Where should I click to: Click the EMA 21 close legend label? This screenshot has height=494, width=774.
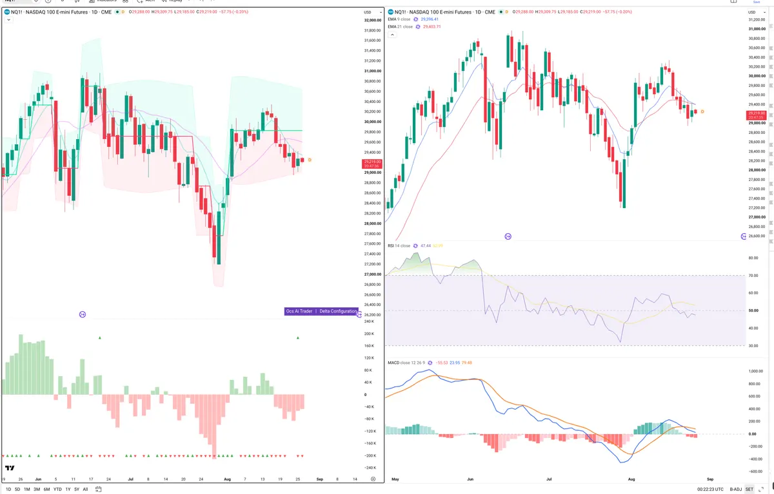[400, 26]
